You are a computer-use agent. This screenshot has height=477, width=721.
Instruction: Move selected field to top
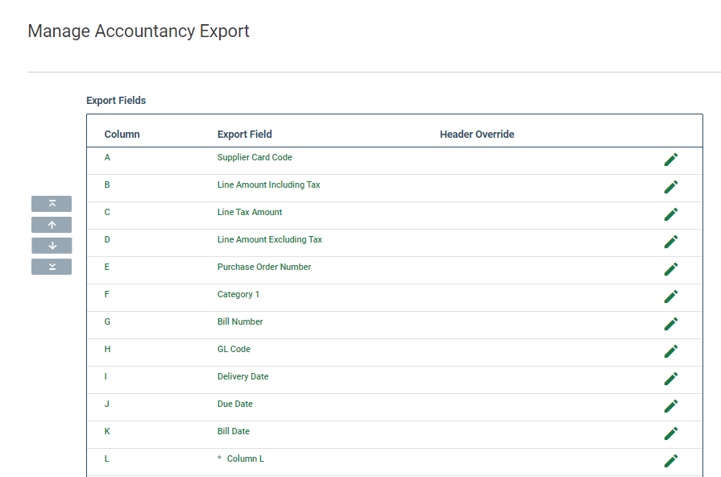tap(52, 204)
